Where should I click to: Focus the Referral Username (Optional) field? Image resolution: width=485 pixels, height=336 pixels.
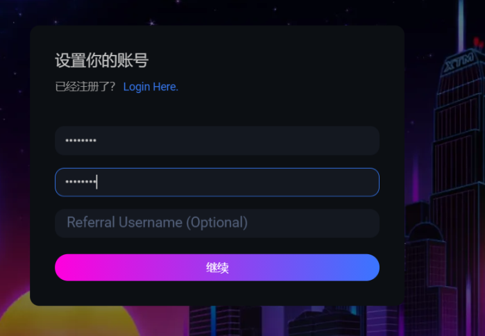(217, 223)
